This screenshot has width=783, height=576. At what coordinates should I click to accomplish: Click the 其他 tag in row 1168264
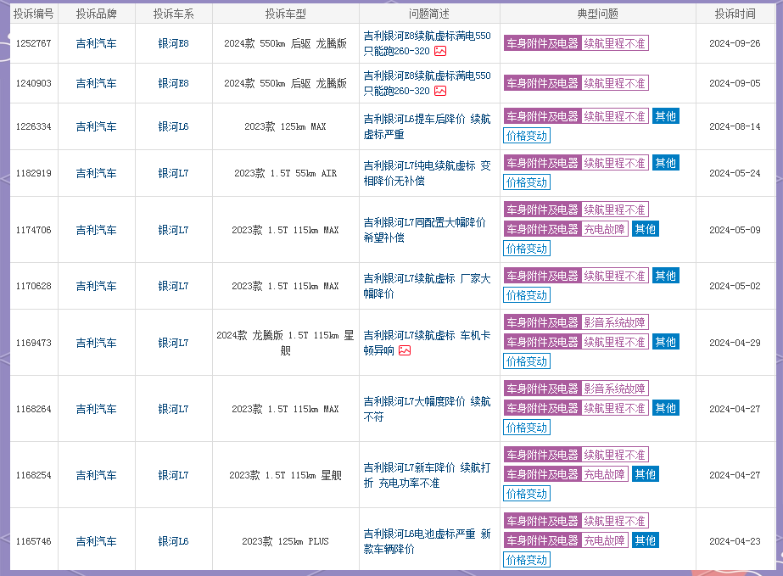pyautogui.click(x=665, y=408)
